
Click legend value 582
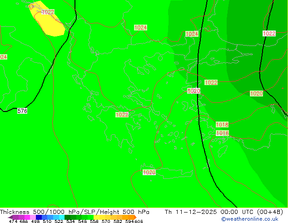tap(118, 221)
